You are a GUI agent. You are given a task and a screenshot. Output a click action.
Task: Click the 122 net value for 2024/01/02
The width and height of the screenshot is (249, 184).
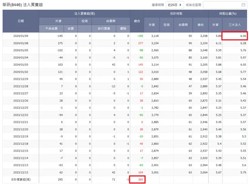click(x=141, y=72)
